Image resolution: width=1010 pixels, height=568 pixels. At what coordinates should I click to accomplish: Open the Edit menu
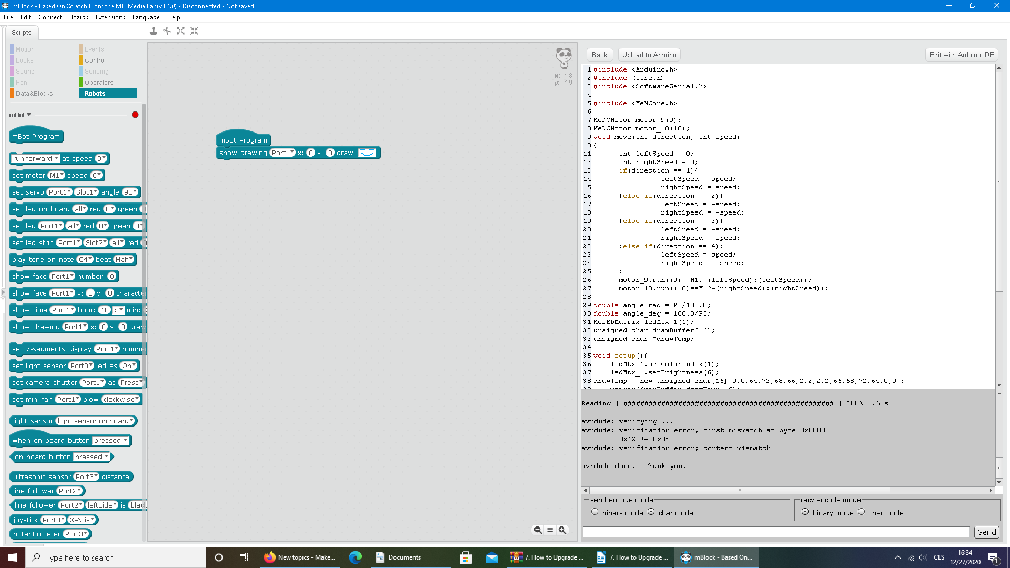(26, 17)
